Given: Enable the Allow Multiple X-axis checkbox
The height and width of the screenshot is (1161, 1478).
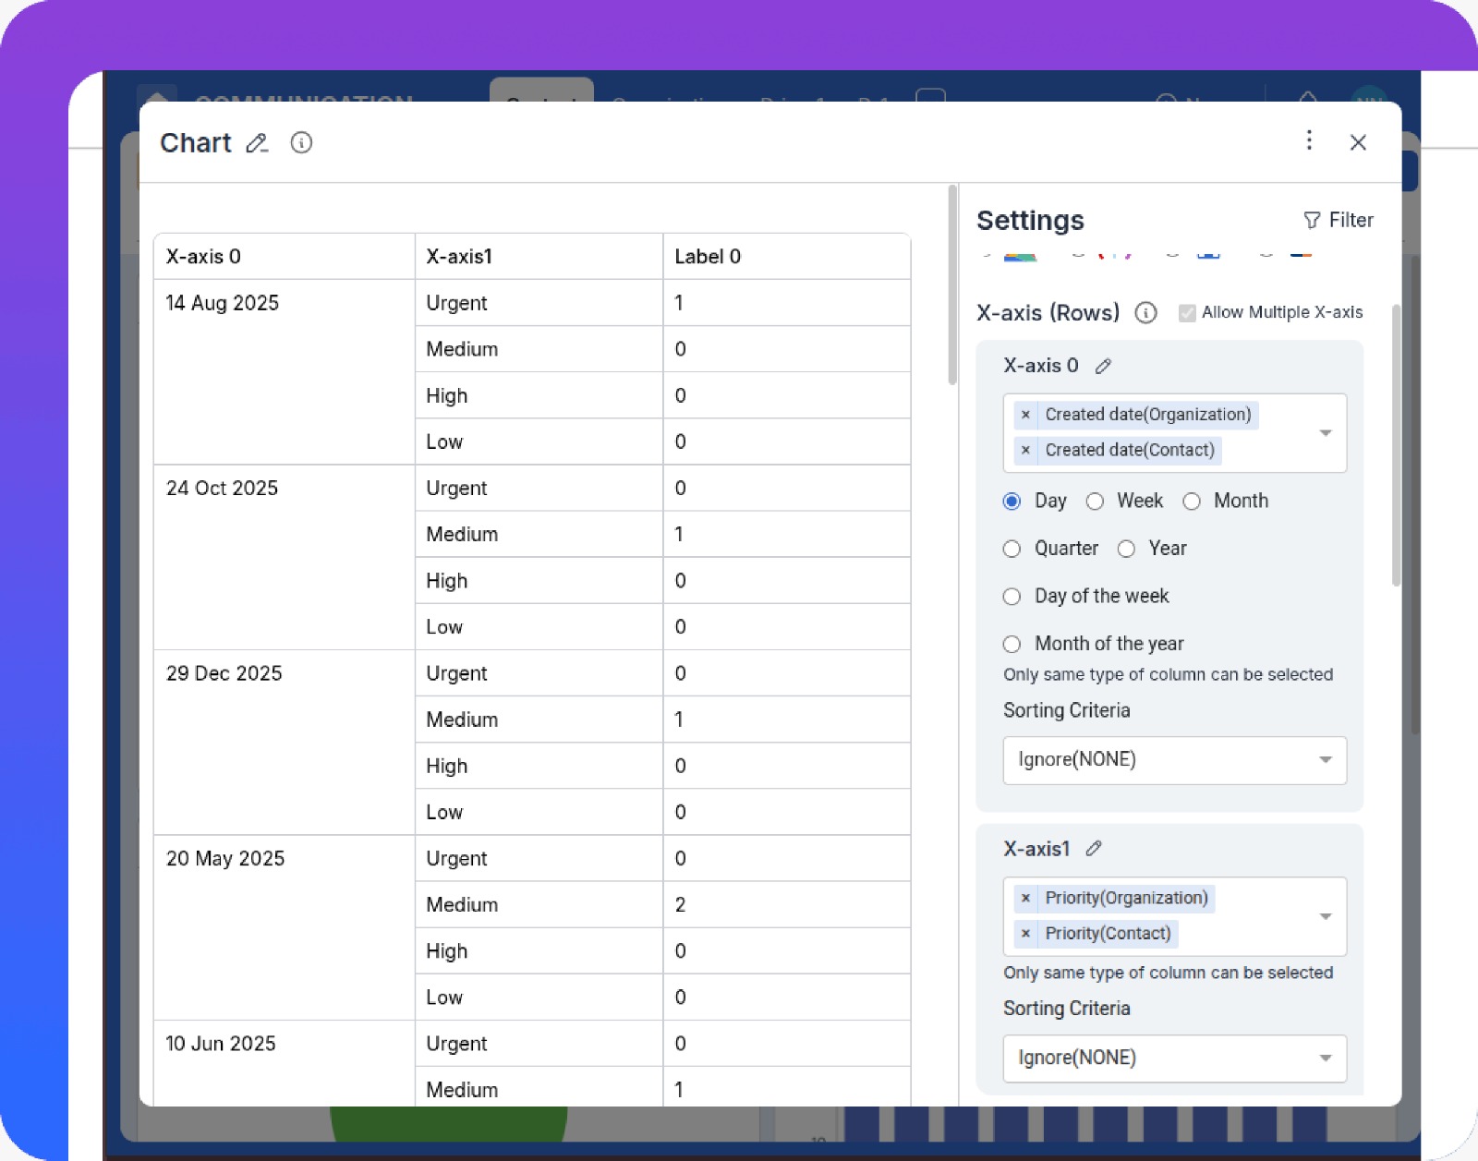Looking at the screenshot, I should [x=1186, y=312].
